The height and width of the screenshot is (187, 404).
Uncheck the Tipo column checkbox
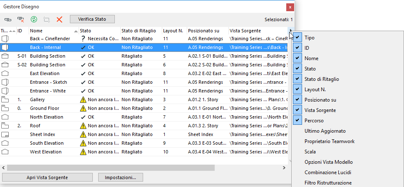297,37
